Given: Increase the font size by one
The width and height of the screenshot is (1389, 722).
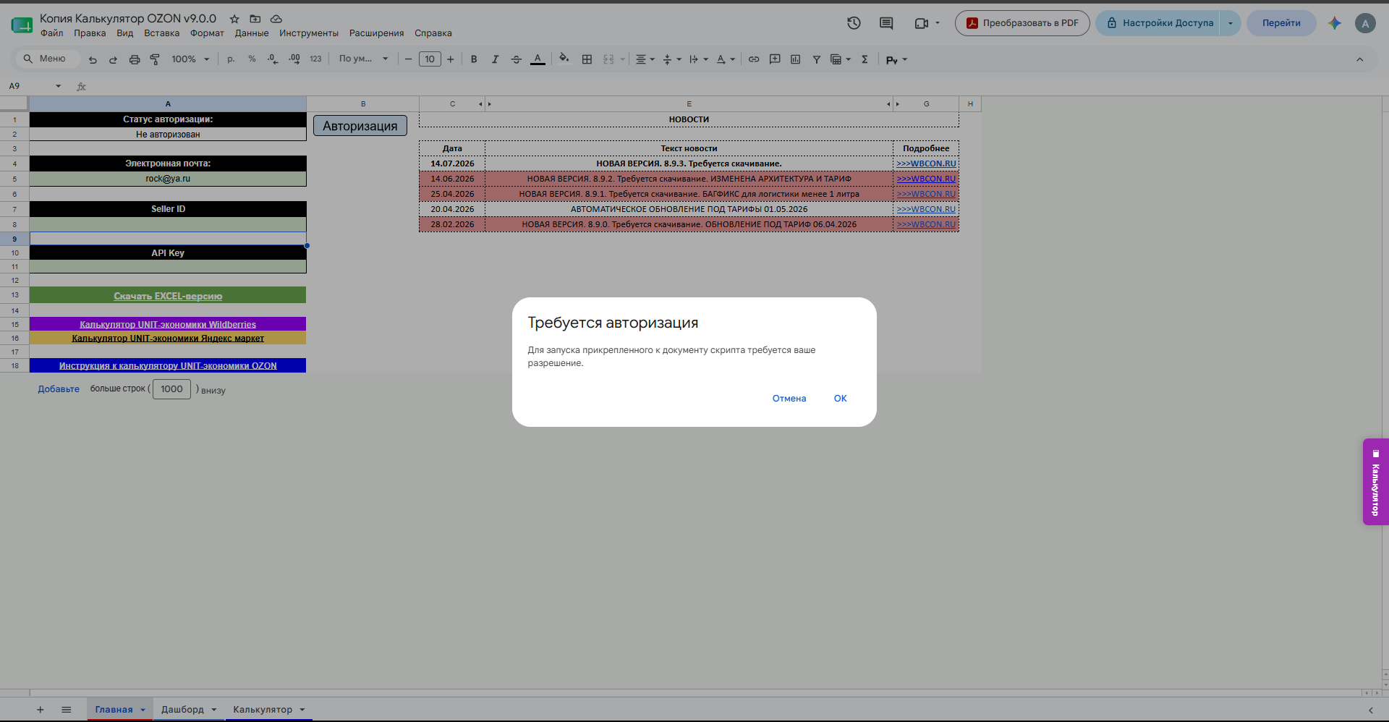Looking at the screenshot, I should pos(451,59).
